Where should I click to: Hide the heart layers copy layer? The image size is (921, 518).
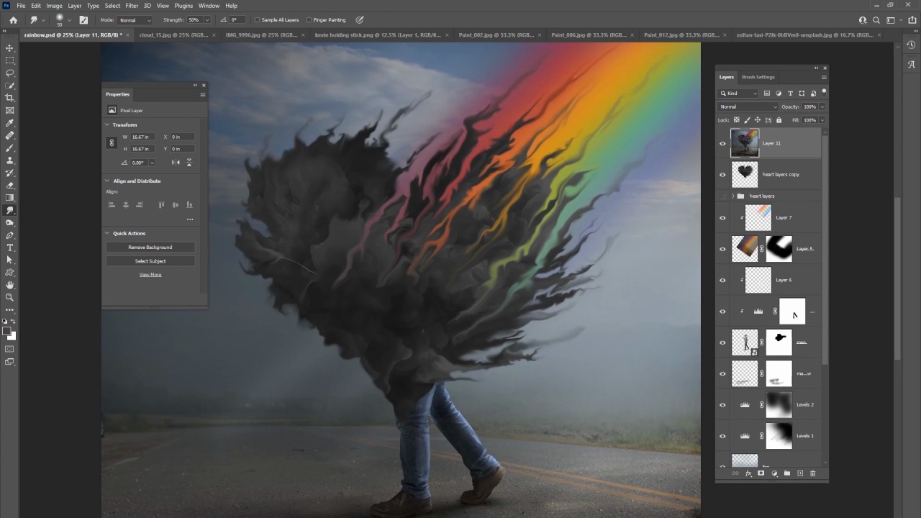(722, 174)
